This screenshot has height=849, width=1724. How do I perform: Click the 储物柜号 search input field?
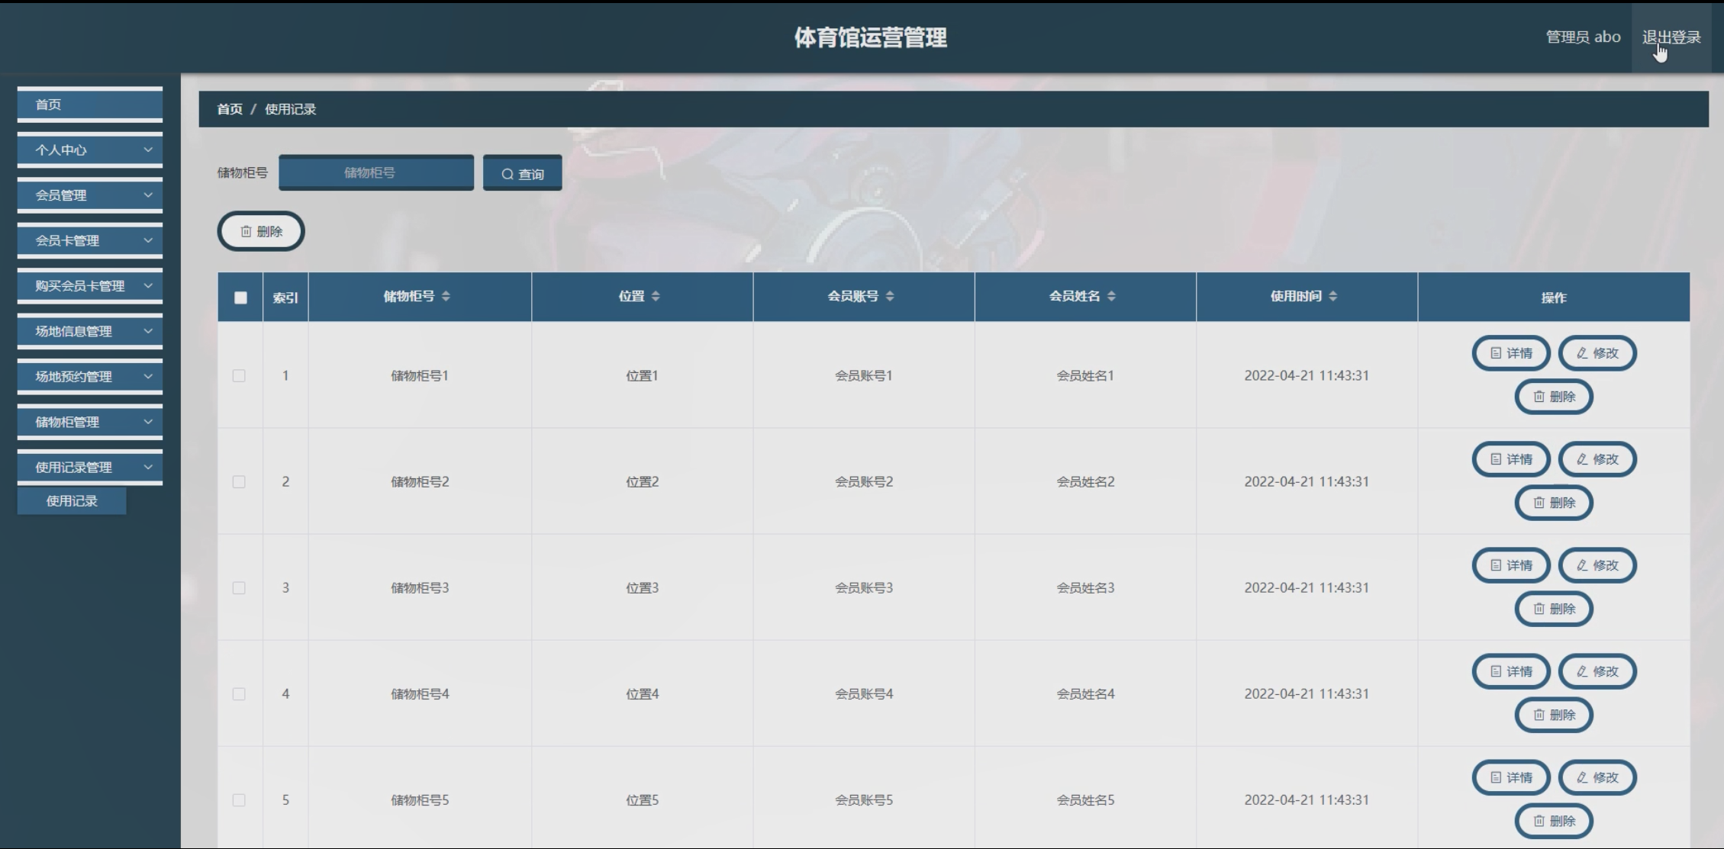pyautogui.click(x=376, y=173)
